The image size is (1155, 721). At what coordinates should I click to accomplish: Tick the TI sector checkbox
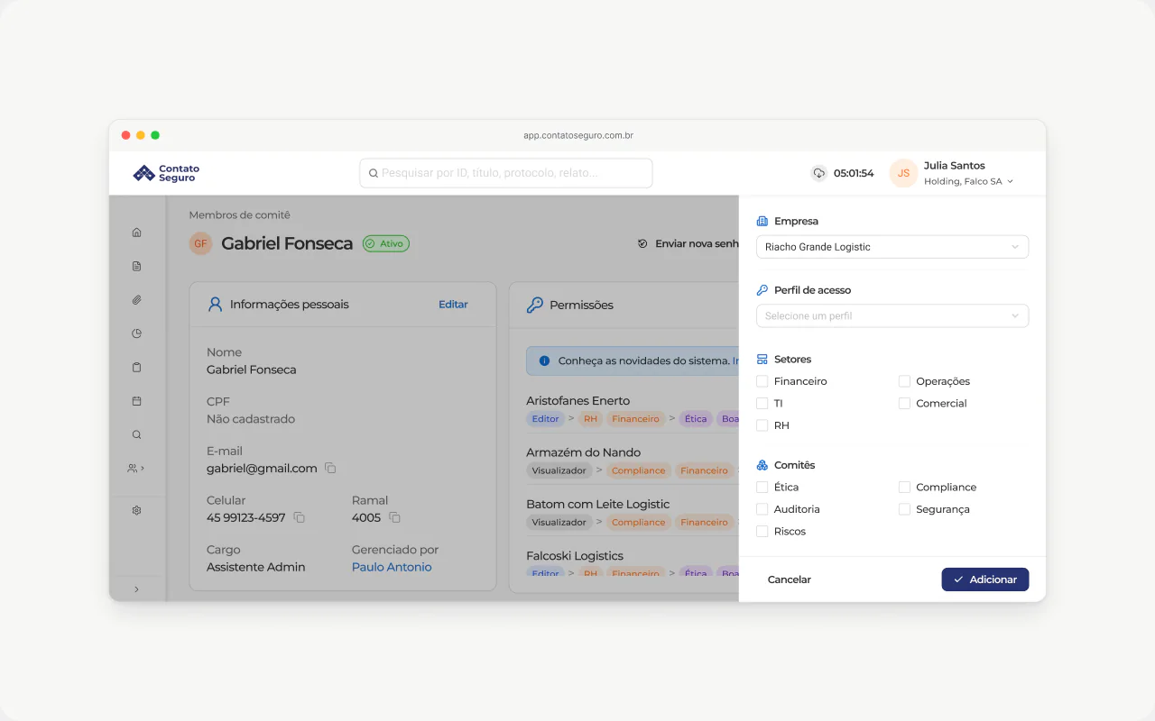[762, 404]
